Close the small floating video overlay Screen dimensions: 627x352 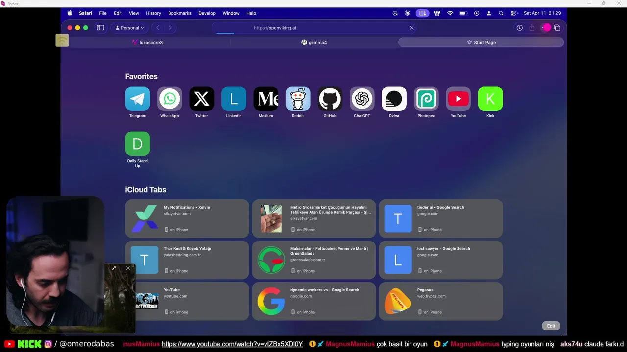[x=128, y=268]
